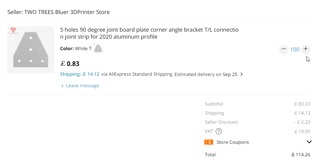This screenshot has width=317, height=162.
Task: Click the Estimated delivery on Sep 25 text
Action: [206, 74]
